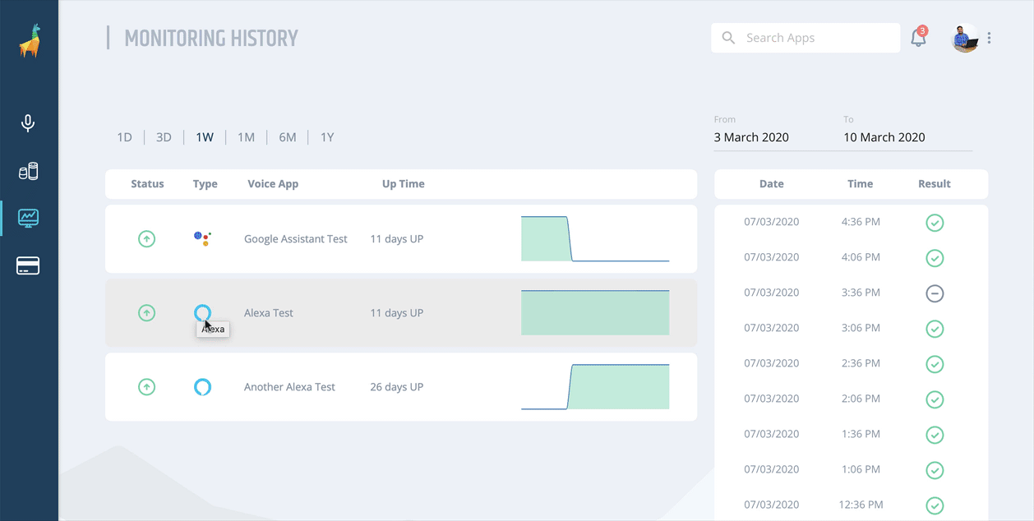Click the 3:36 PM neutral result icon
Image resolution: width=1034 pixels, height=521 pixels.
[x=935, y=293]
